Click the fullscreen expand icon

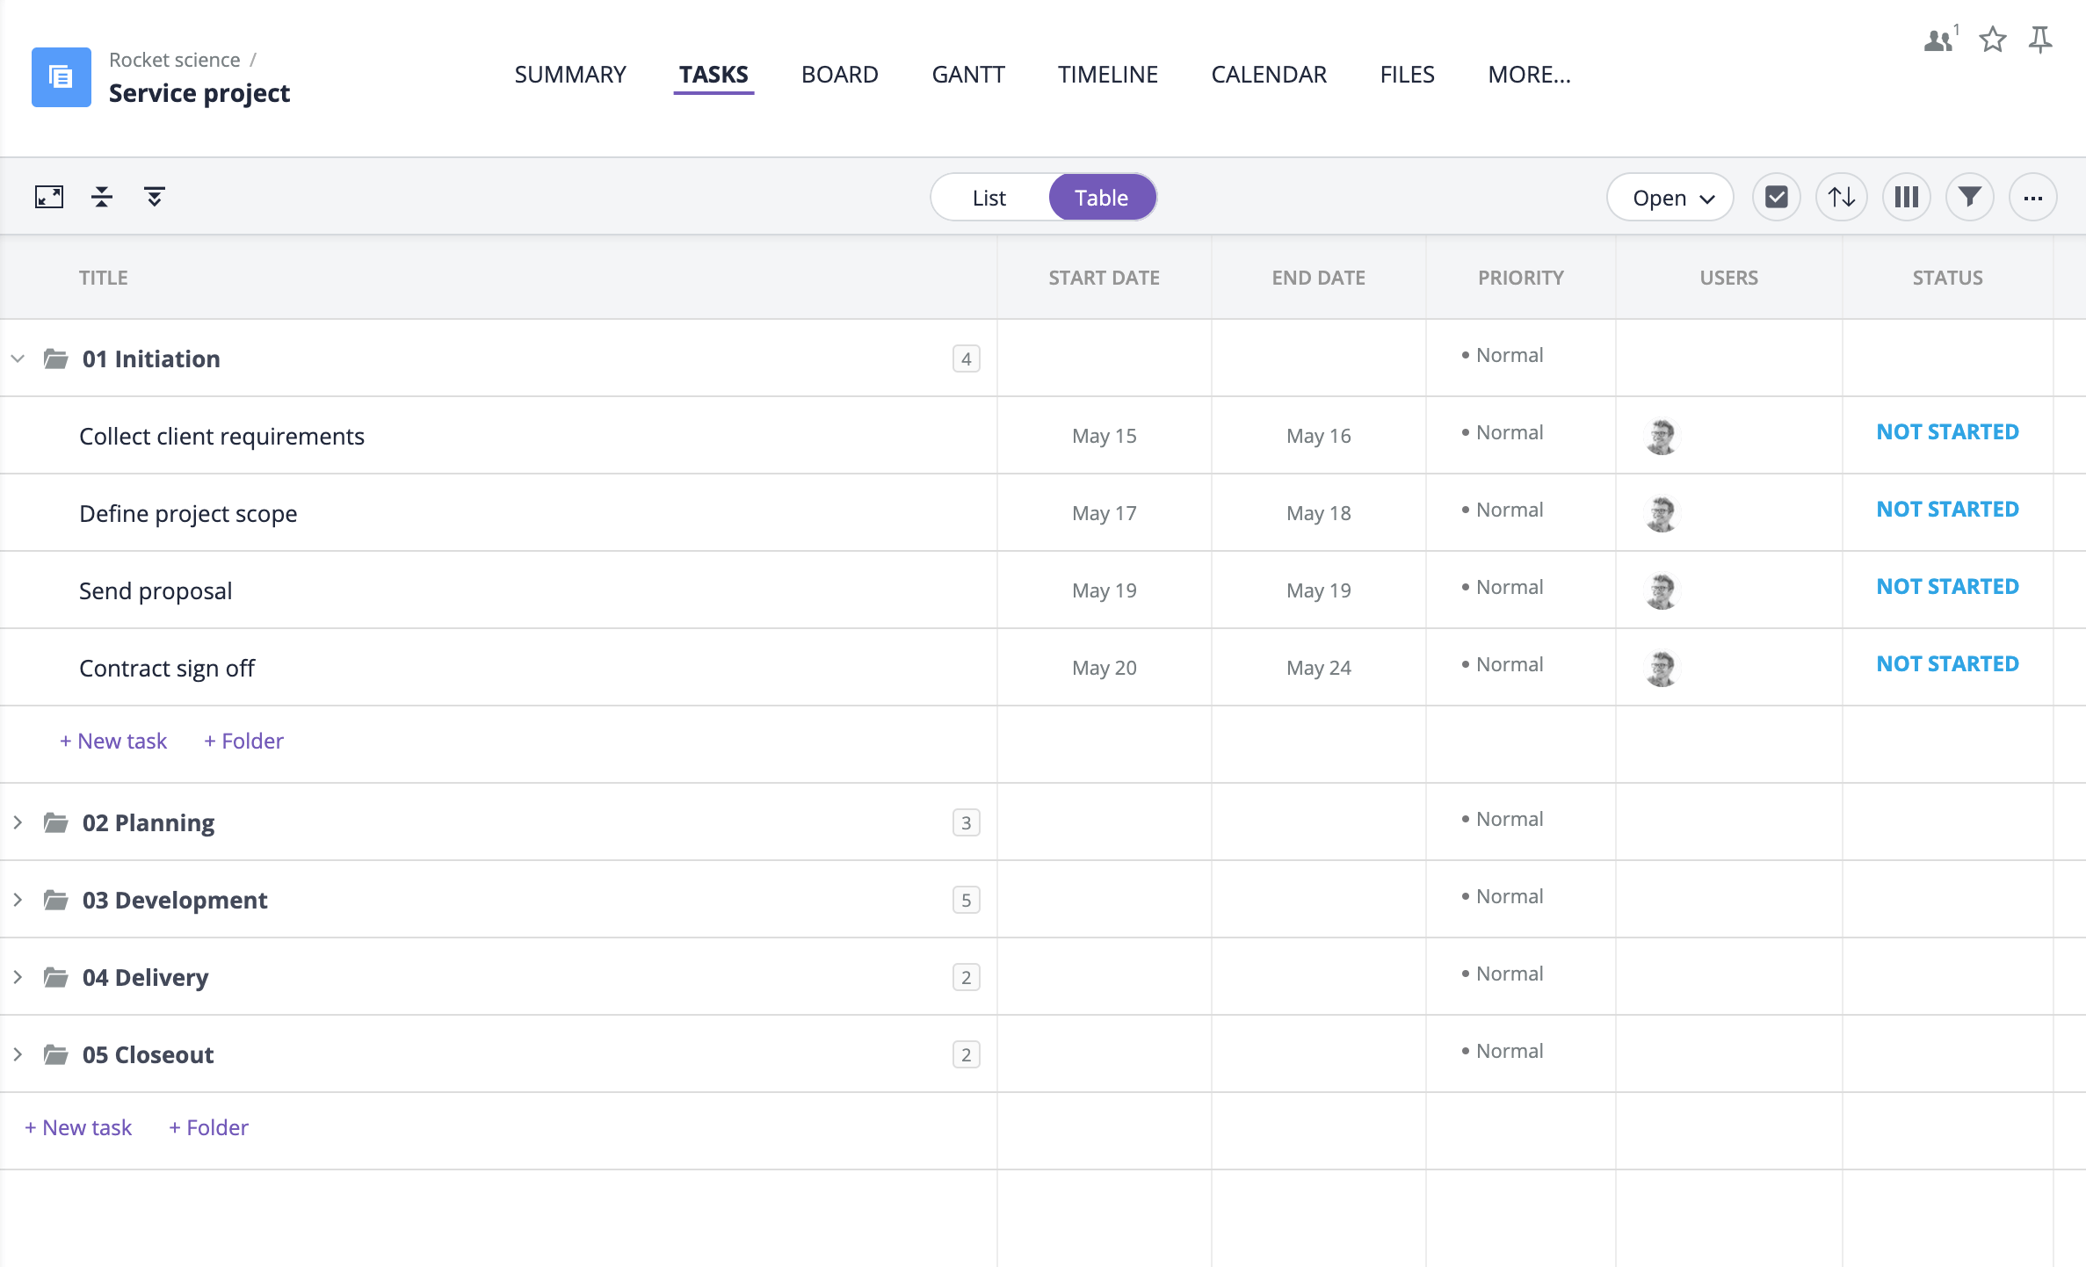point(49,197)
